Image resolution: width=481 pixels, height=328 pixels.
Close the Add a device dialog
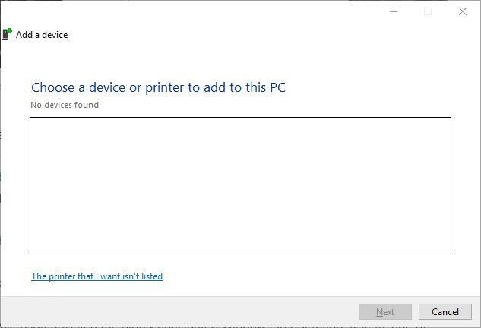463,11
